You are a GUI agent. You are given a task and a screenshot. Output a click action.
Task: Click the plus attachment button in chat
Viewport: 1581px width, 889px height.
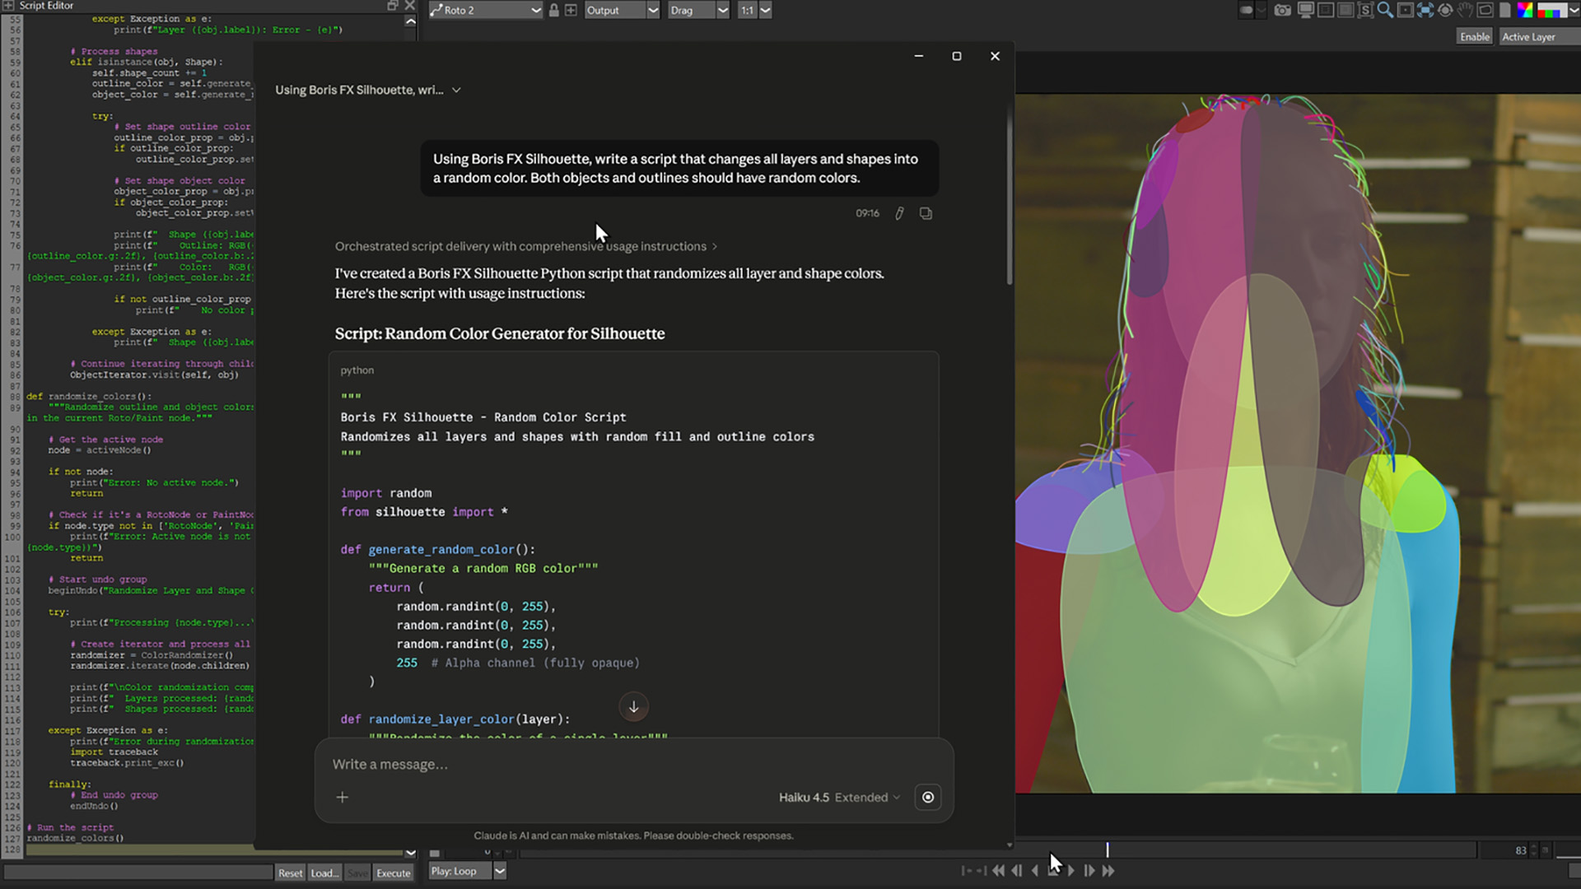click(x=343, y=797)
